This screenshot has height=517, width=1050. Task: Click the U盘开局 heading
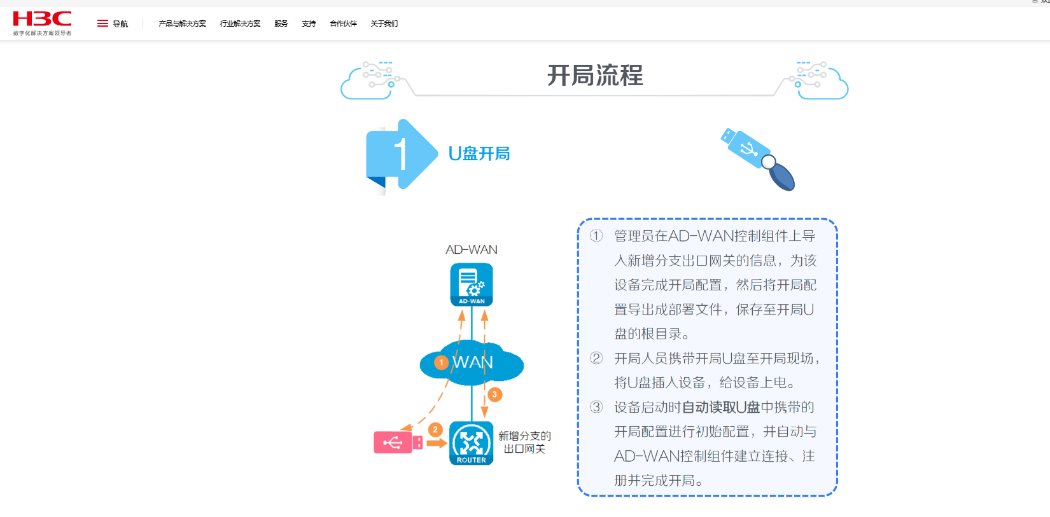[x=479, y=154]
